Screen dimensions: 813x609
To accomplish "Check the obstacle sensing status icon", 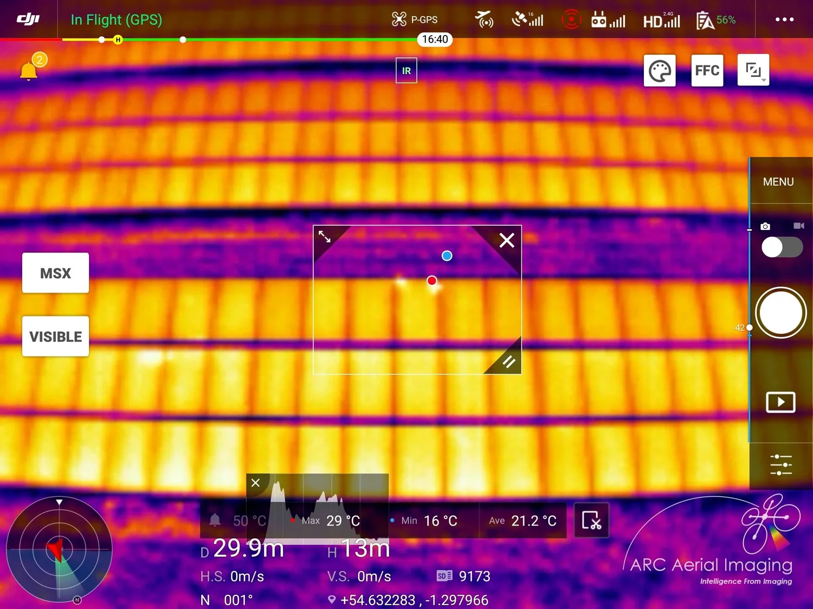I will click(x=484, y=19).
